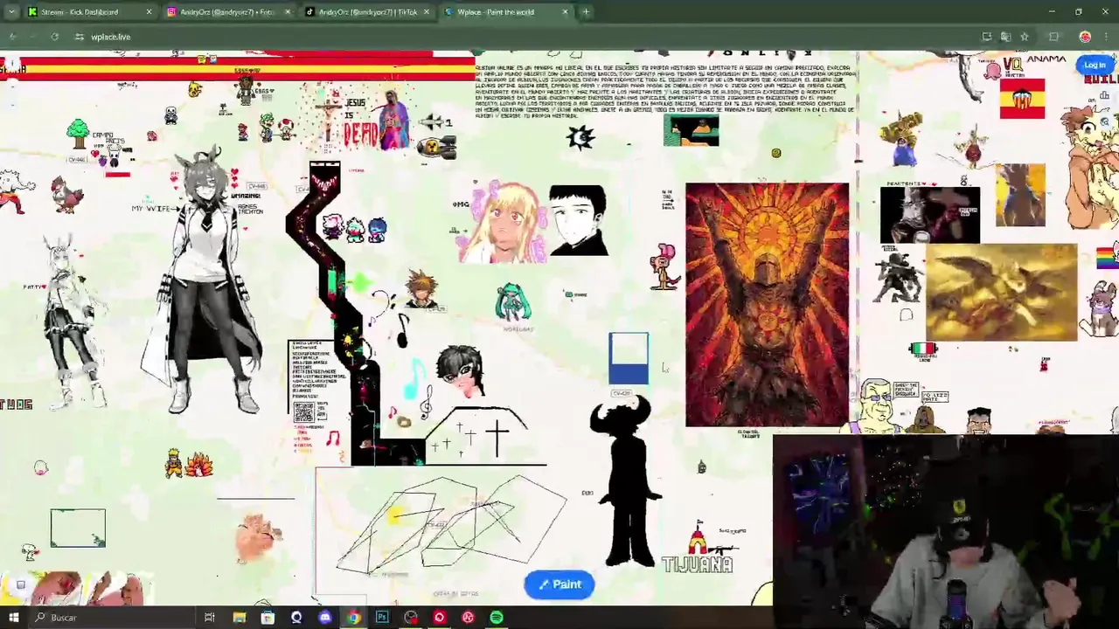The height and width of the screenshot is (629, 1119).
Task: Open the tab search dropdown arrow
Action: point(11,12)
